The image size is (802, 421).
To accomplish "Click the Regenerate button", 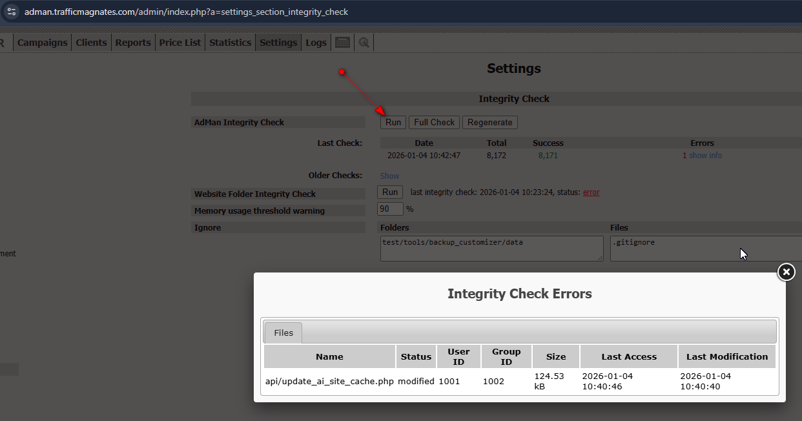I will tap(489, 123).
